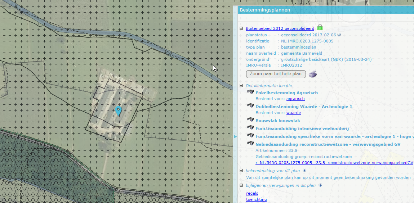414x203 pixels.
Task: Click the identificatie value NL.IMRO.0203.1275-0005
Action: click(x=307, y=41)
